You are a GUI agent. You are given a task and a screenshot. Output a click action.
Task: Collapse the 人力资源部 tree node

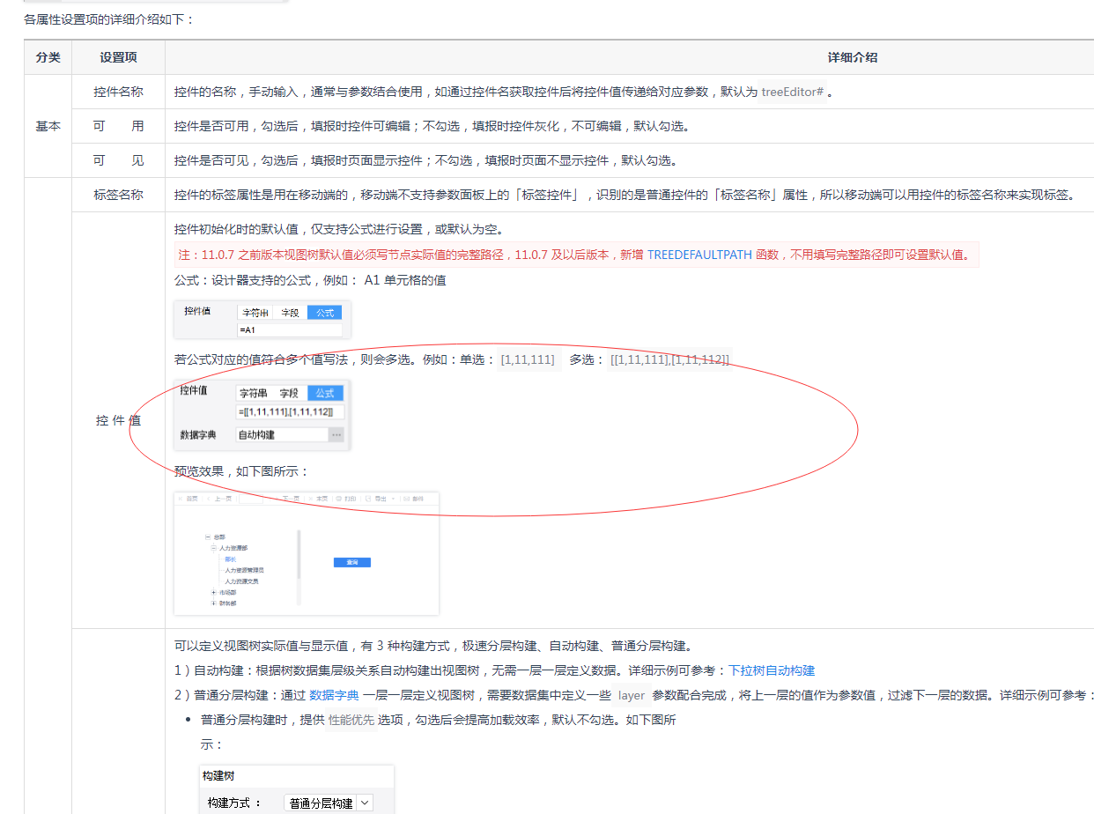click(213, 548)
